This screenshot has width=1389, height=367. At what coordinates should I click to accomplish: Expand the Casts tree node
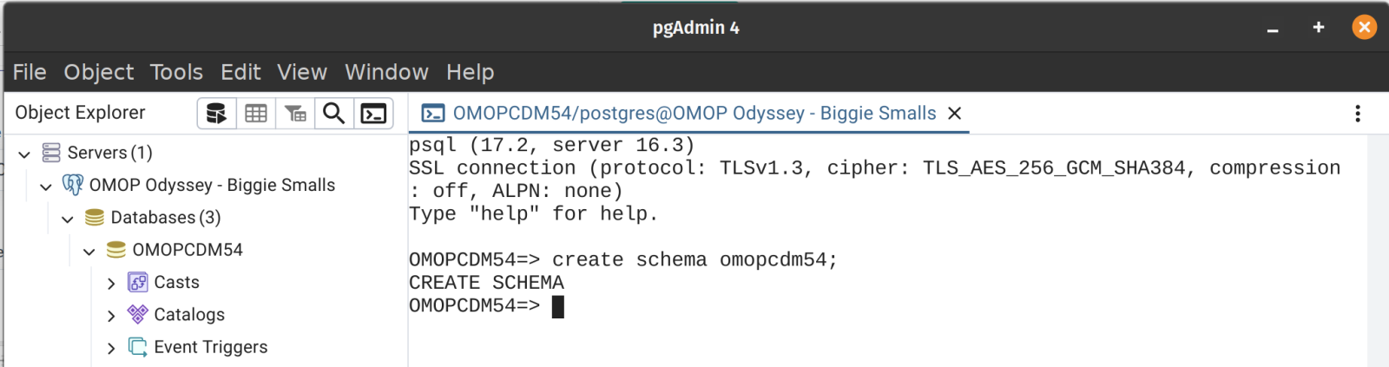click(111, 283)
